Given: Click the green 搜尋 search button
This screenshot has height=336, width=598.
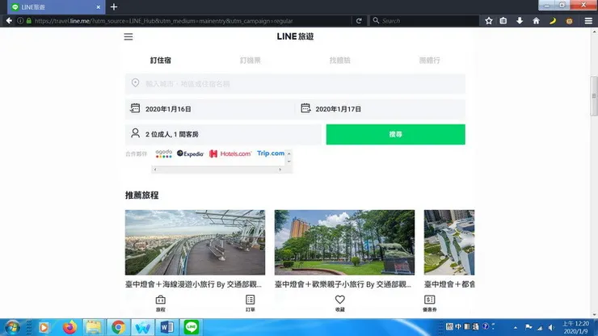Looking at the screenshot, I should pyautogui.click(x=395, y=134).
